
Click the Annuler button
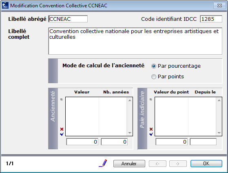pyautogui.click(x=129, y=164)
